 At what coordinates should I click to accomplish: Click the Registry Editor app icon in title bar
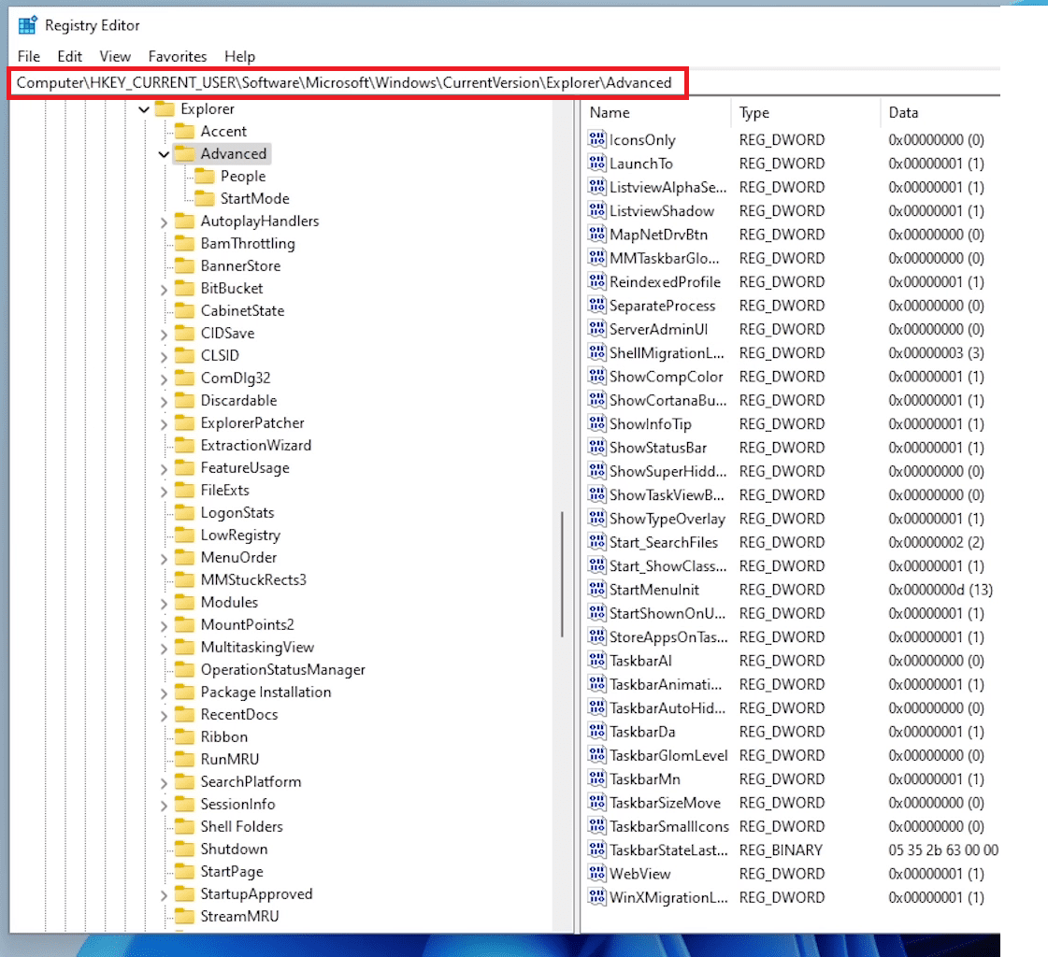click(x=27, y=25)
